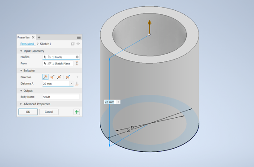Clear the 1 Profile selection
Image resolution: width=254 pixels, height=167 pixels.
tap(77, 57)
